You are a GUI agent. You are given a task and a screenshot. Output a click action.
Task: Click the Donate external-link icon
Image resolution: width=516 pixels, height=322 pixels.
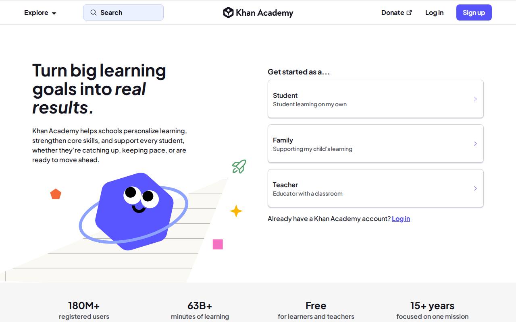pyautogui.click(x=409, y=12)
